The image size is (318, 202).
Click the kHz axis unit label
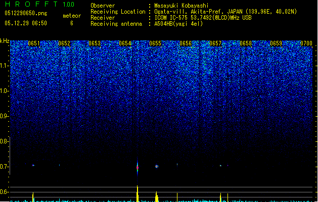click(5, 41)
